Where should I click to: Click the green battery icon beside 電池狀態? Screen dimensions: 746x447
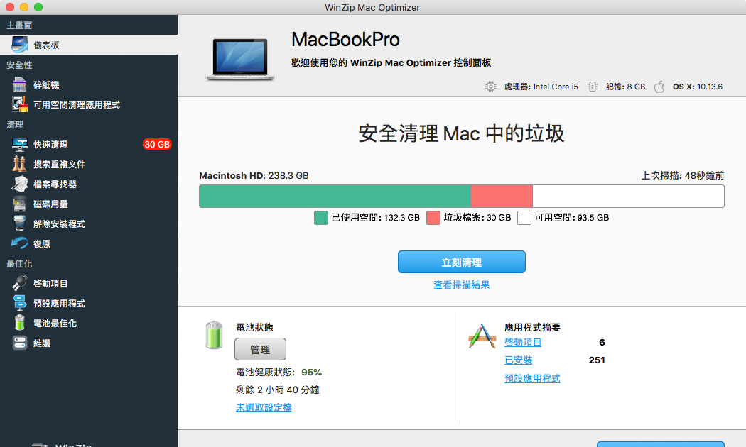(x=214, y=335)
